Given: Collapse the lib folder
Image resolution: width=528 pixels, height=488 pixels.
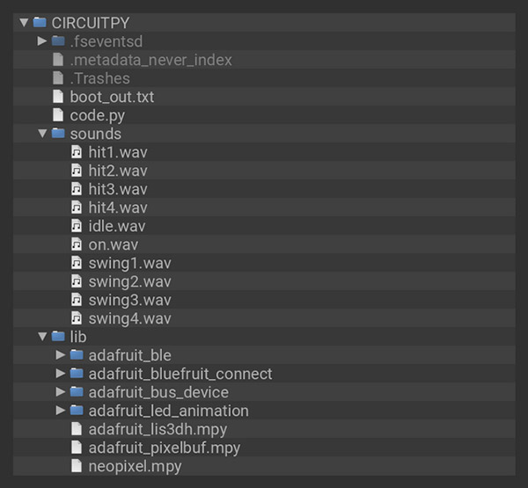Looking at the screenshot, I should pos(42,337).
